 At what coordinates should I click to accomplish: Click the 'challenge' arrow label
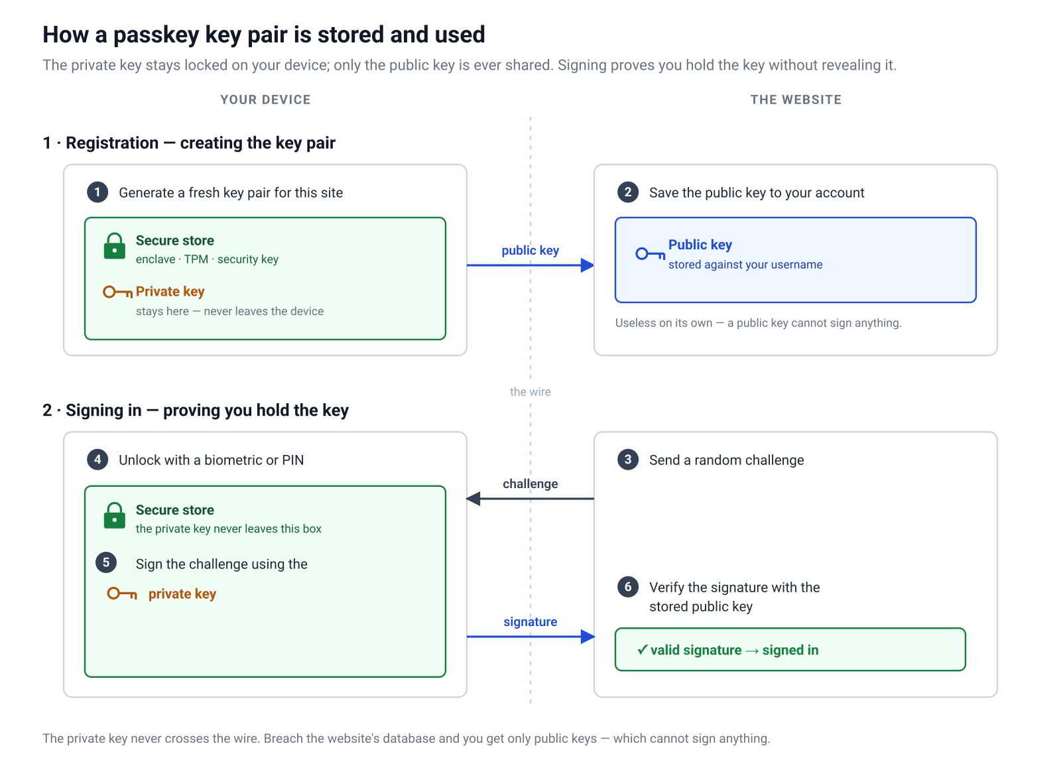530,483
